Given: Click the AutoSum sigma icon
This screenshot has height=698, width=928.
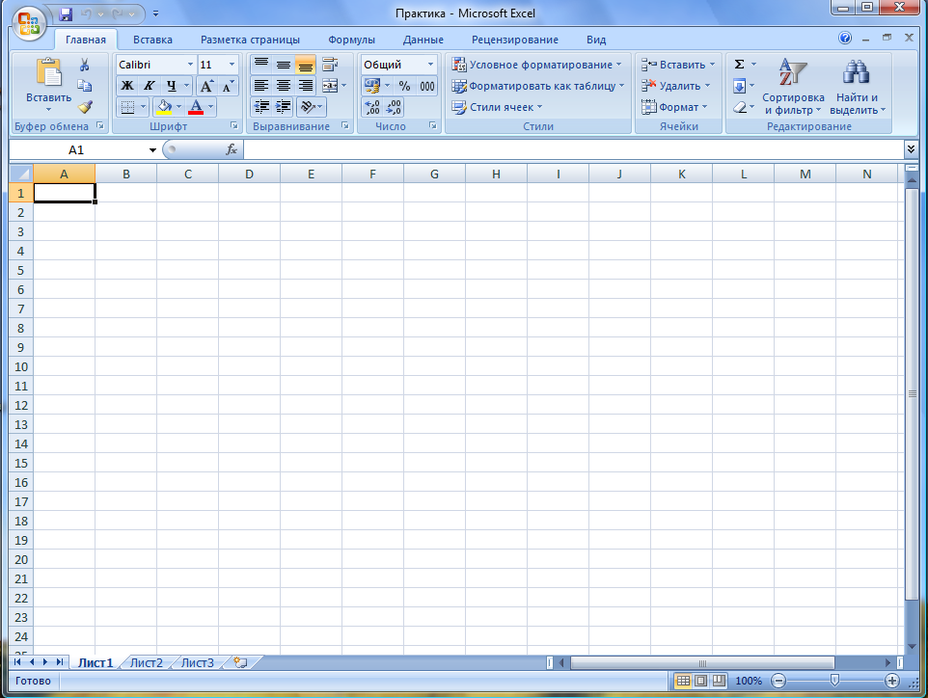Looking at the screenshot, I should [x=739, y=64].
